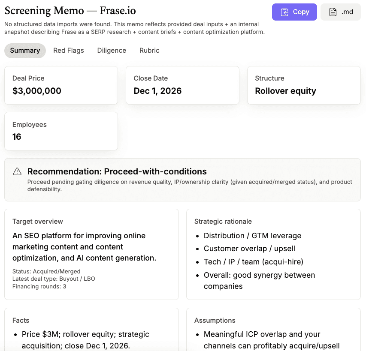The height and width of the screenshot is (351, 366).
Task: Open the Red Flags tab
Action: coord(69,51)
